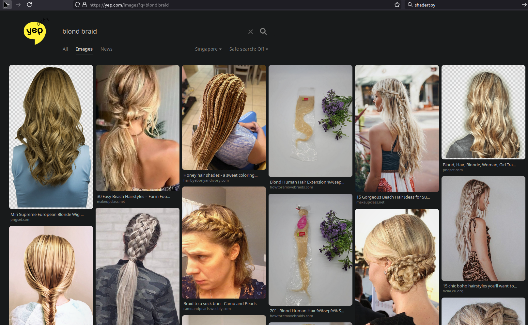Go forward in browser history
The width and height of the screenshot is (528, 325).
point(18,5)
